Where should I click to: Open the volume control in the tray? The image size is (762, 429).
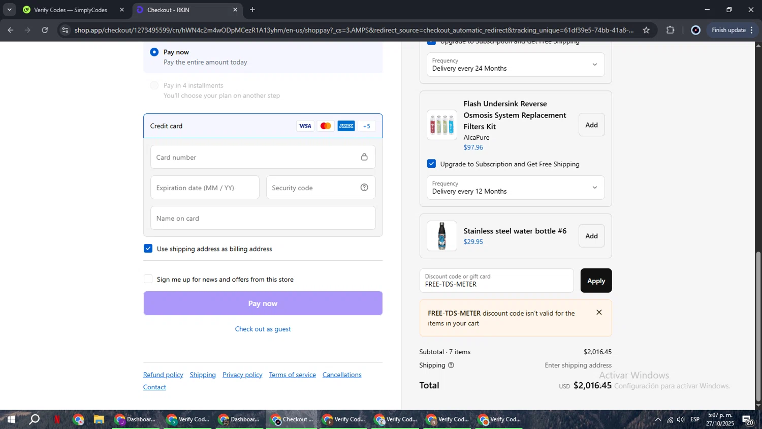coord(681,419)
